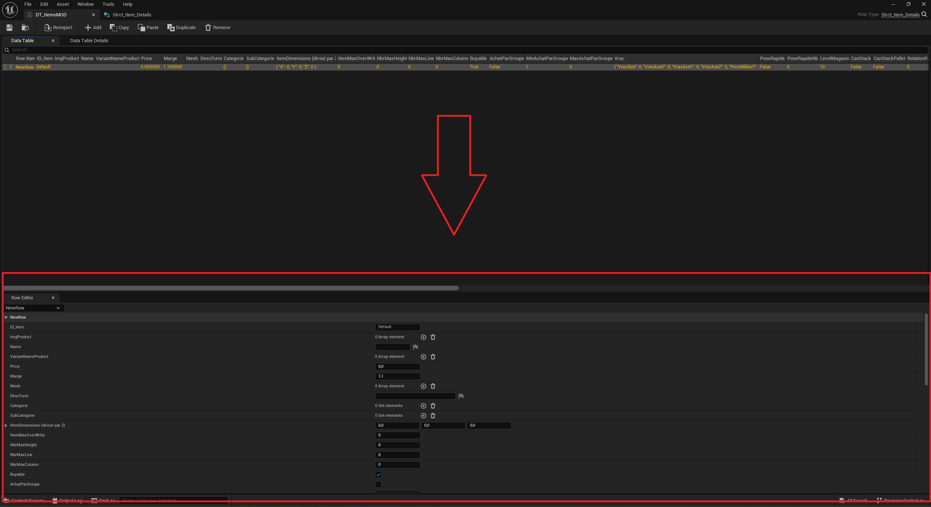The image size is (931, 507).
Task: Sort by the Price column header
Action: [x=151, y=59]
